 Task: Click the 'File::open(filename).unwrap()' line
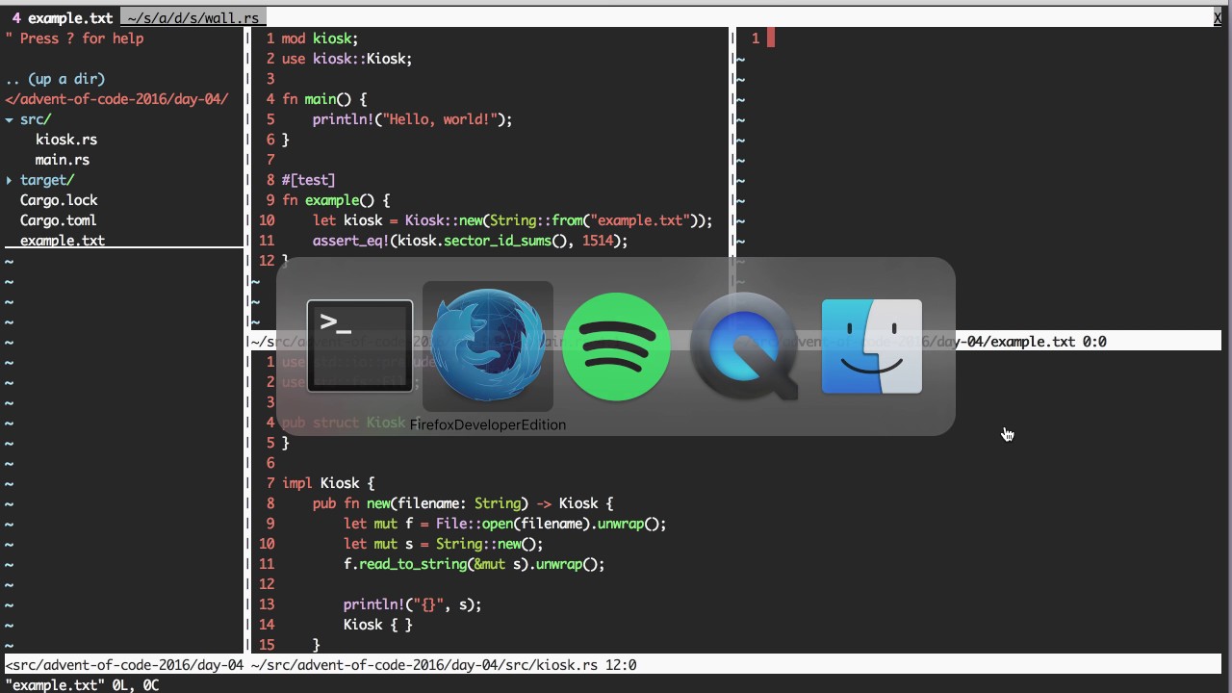(504, 524)
